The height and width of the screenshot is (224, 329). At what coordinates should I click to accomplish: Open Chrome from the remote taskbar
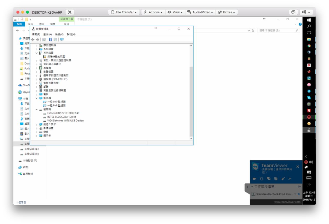point(309,46)
